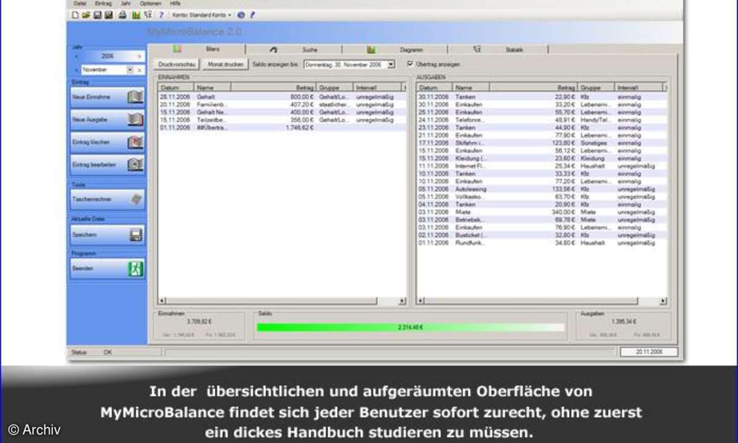738x443 pixels.
Task: Go to next month with right arrow
Action: 139,70
